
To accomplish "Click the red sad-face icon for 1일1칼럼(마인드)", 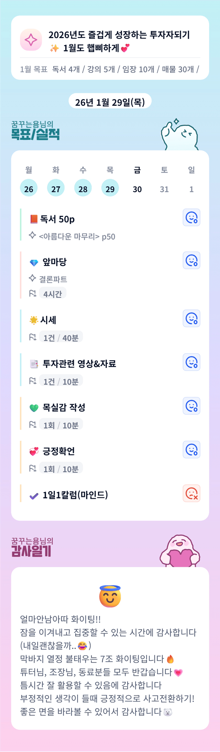I will (192, 493).
